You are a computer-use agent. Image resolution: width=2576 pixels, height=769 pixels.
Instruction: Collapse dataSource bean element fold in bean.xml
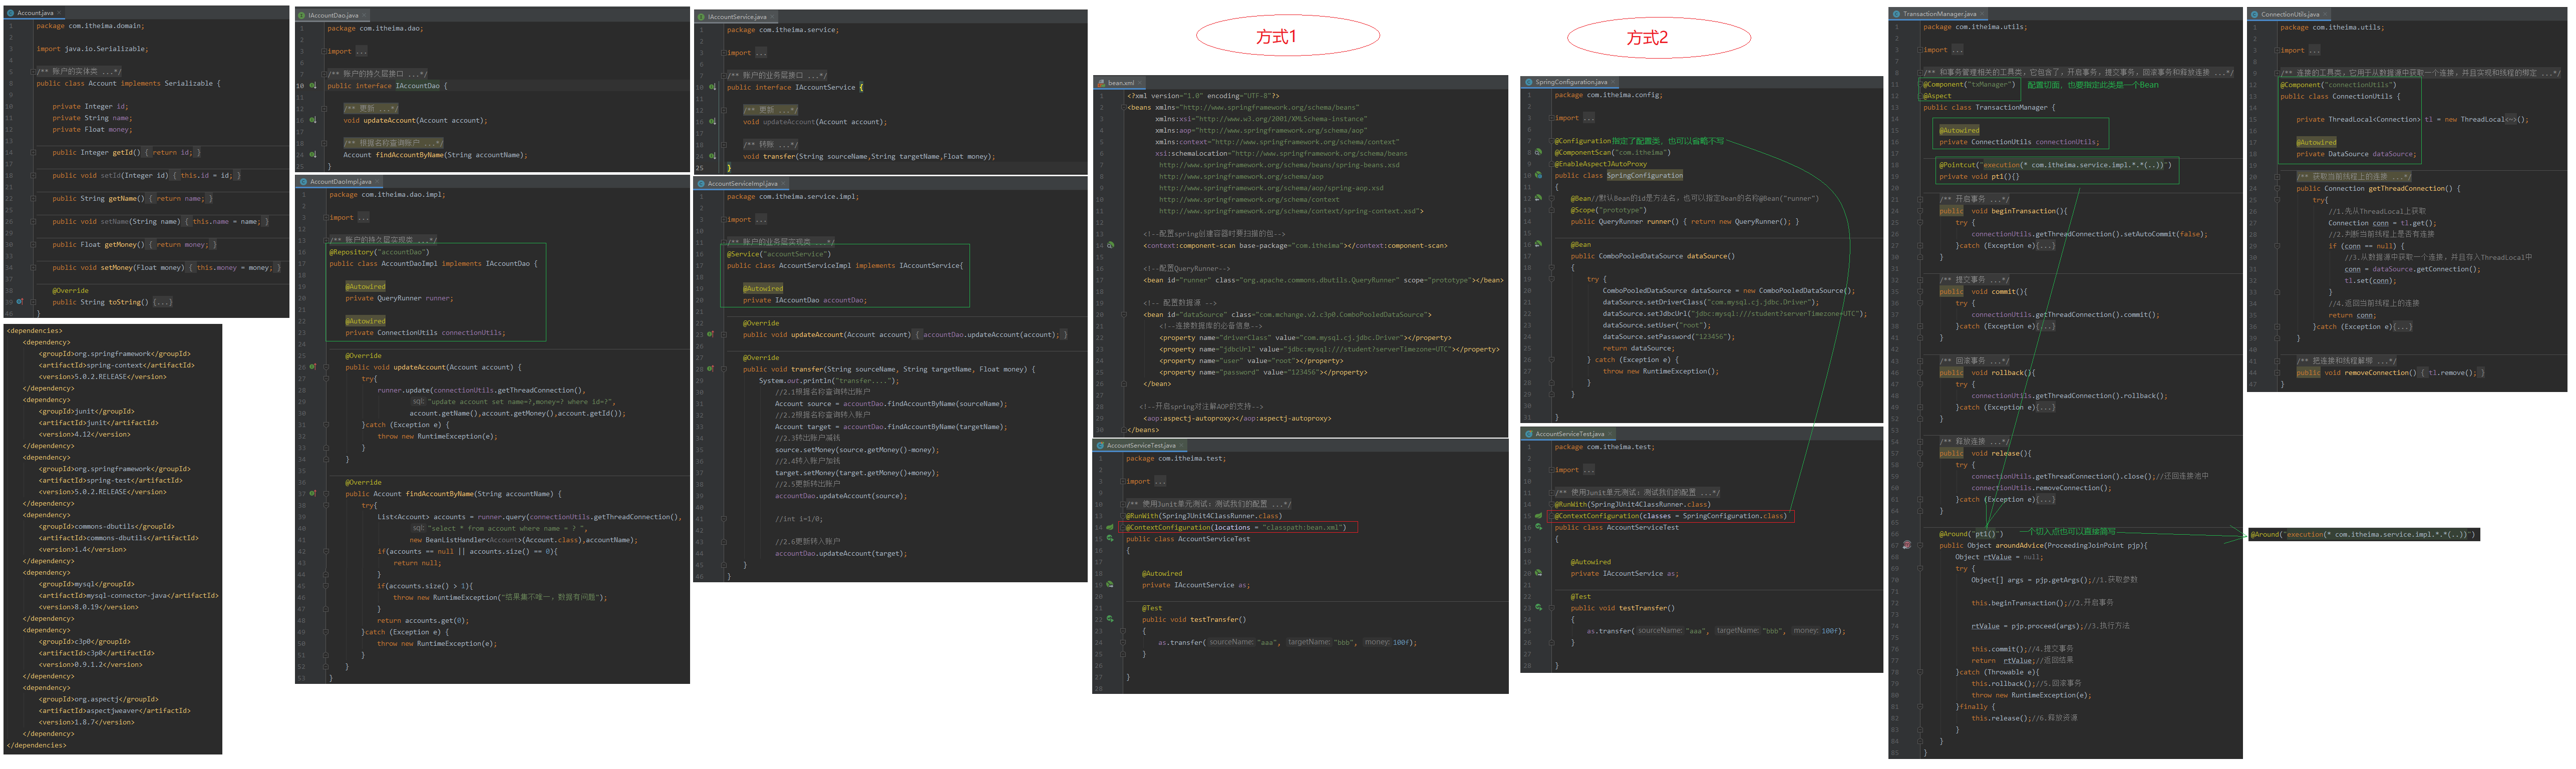[1124, 314]
